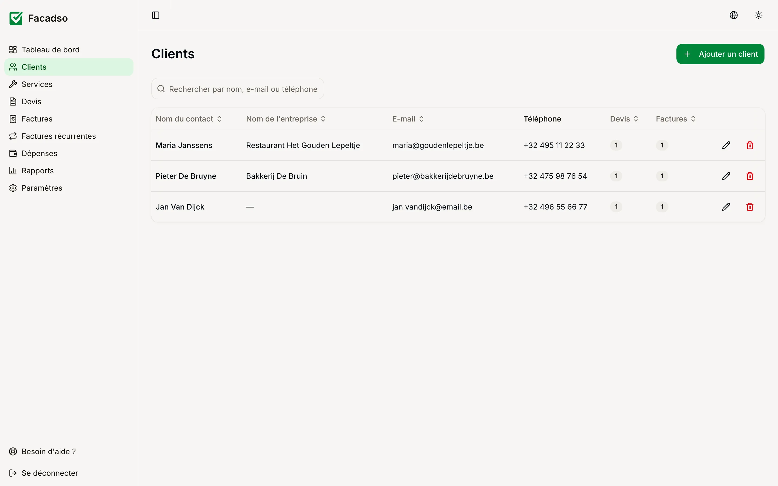Click Restaurant Het Gouden Lepeltje cell
Viewport: 778px width, 486px height.
click(x=303, y=145)
